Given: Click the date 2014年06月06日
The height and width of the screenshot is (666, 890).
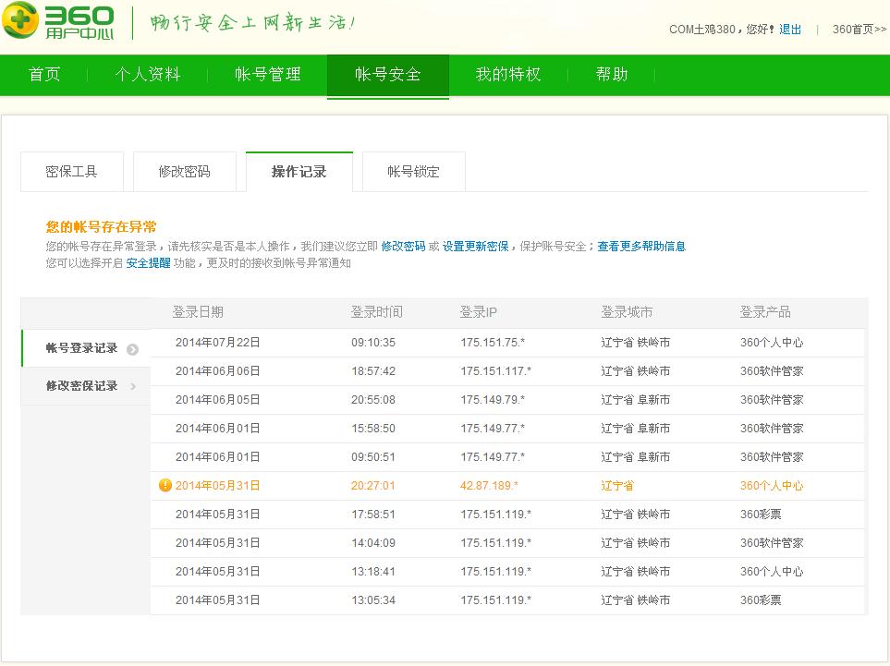Looking at the screenshot, I should 217,371.
